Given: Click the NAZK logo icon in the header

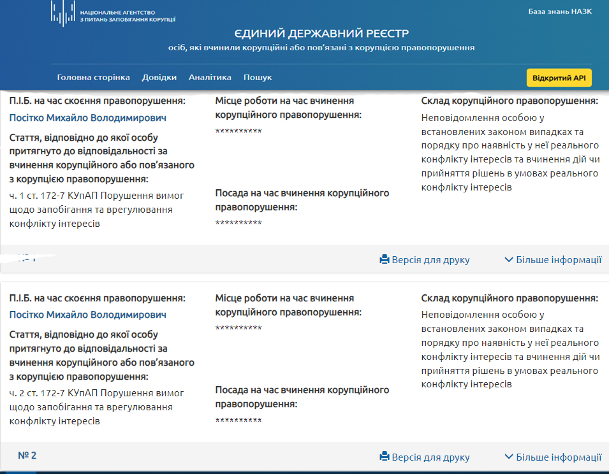Looking at the screenshot, I should pyautogui.click(x=63, y=14).
